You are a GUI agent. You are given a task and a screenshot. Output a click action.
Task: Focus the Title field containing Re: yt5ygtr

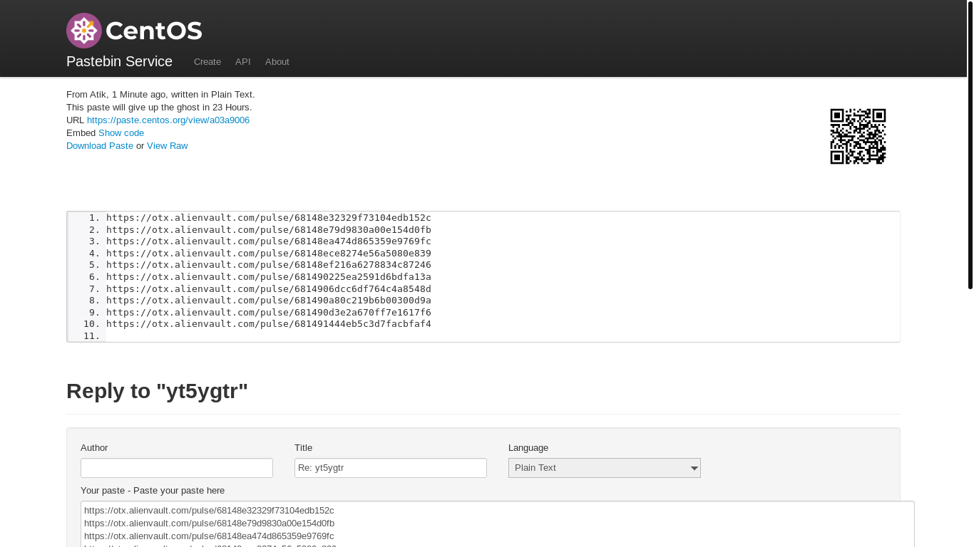pos(391,468)
